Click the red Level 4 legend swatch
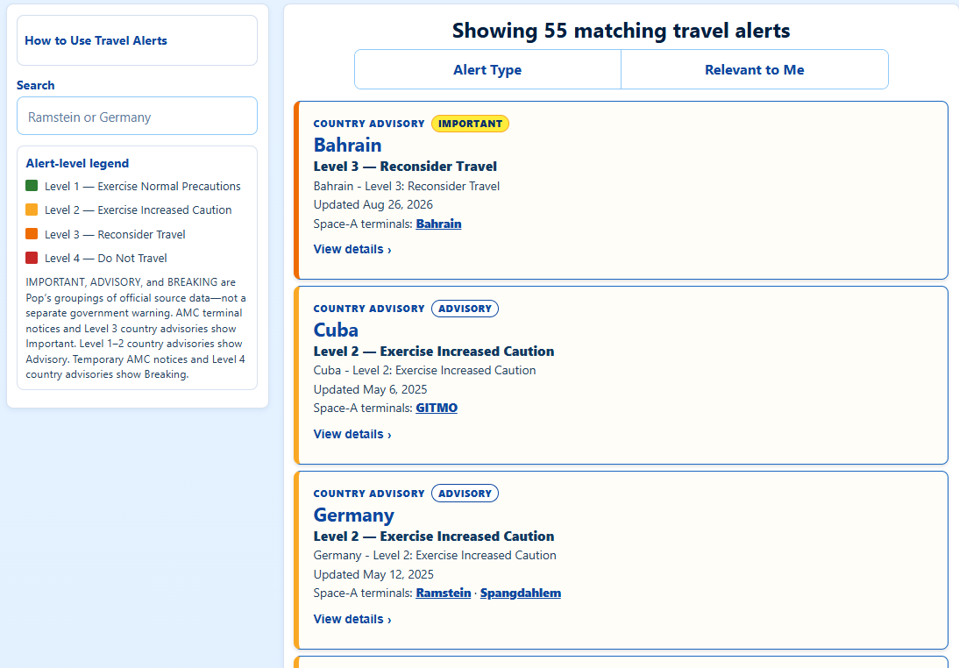The width and height of the screenshot is (959, 668). click(x=32, y=258)
